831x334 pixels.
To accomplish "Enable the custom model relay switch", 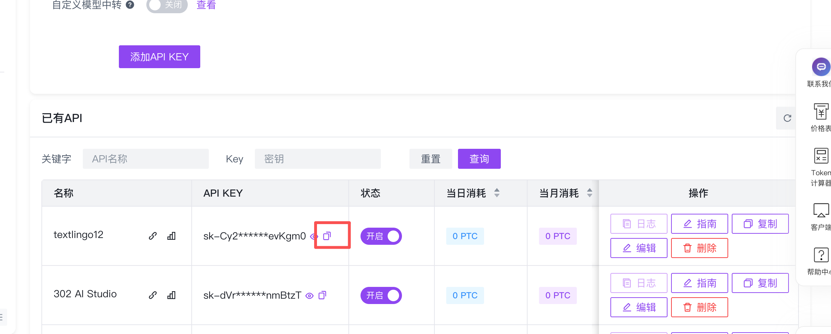I will click(x=167, y=5).
